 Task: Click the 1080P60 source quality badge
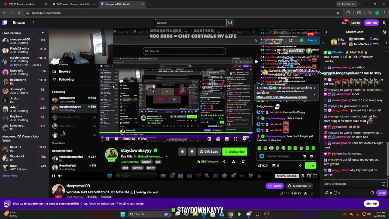pos(287,176)
